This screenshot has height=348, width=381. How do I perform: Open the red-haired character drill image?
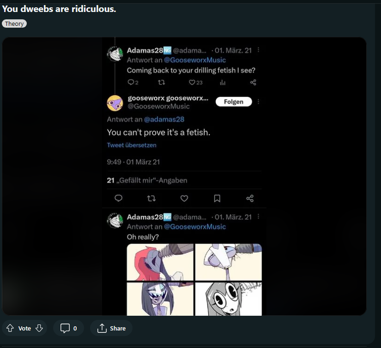pyautogui.click(x=160, y=262)
